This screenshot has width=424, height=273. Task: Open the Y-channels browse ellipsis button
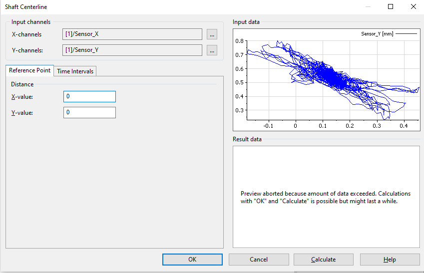coord(212,50)
